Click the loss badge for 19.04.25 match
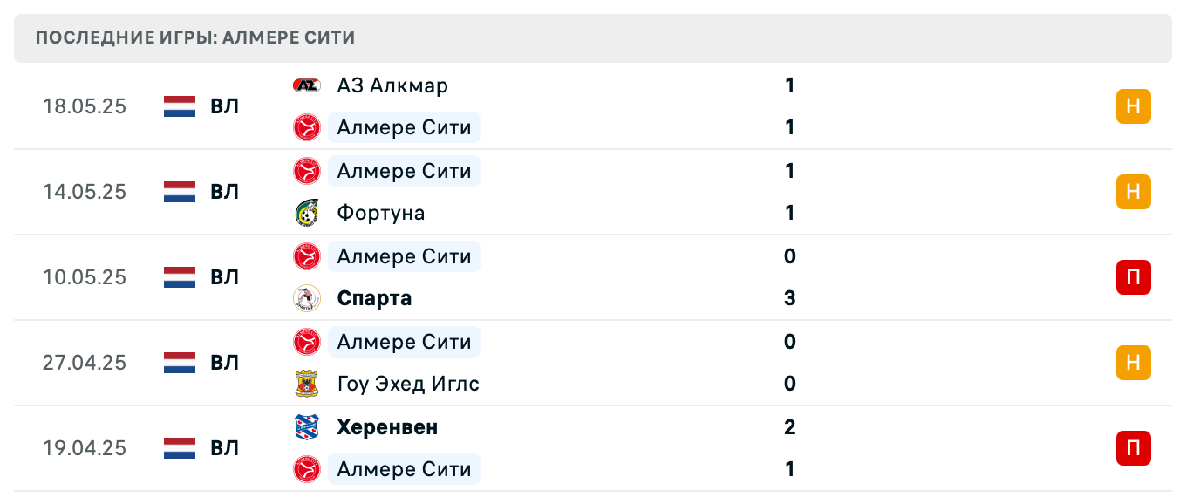Screen dimensions: 1186x504 1133,448
